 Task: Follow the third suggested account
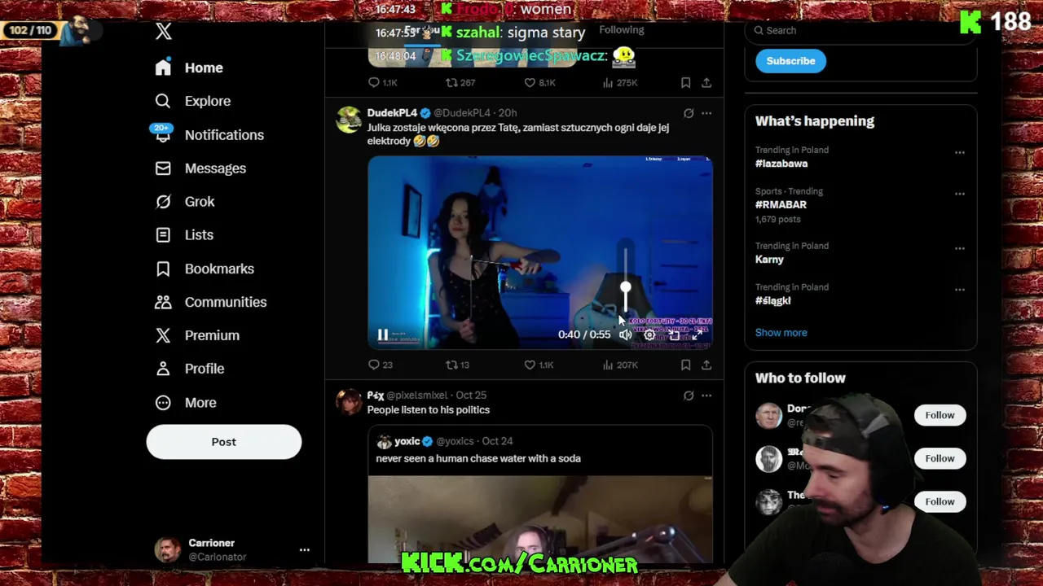click(x=940, y=501)
